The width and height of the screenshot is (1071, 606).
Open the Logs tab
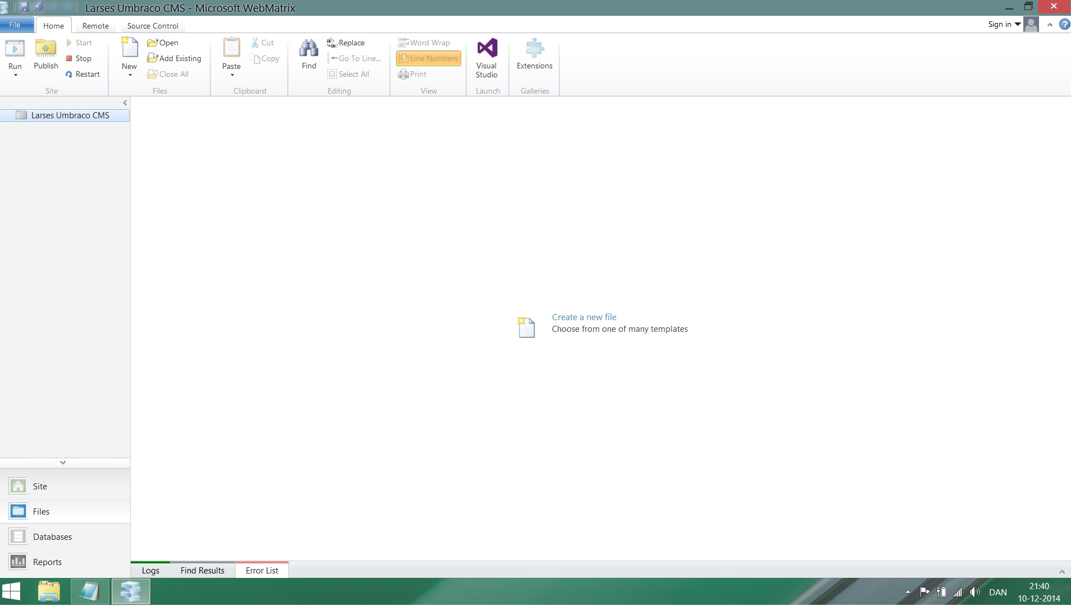click(x=150, y=570)
